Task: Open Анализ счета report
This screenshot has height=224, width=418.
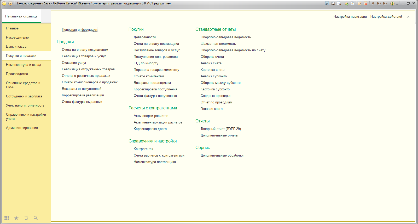Action: 211,63
